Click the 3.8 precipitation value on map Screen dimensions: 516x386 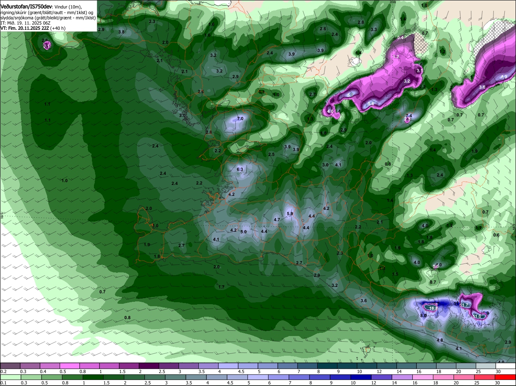tap(121, 32)
